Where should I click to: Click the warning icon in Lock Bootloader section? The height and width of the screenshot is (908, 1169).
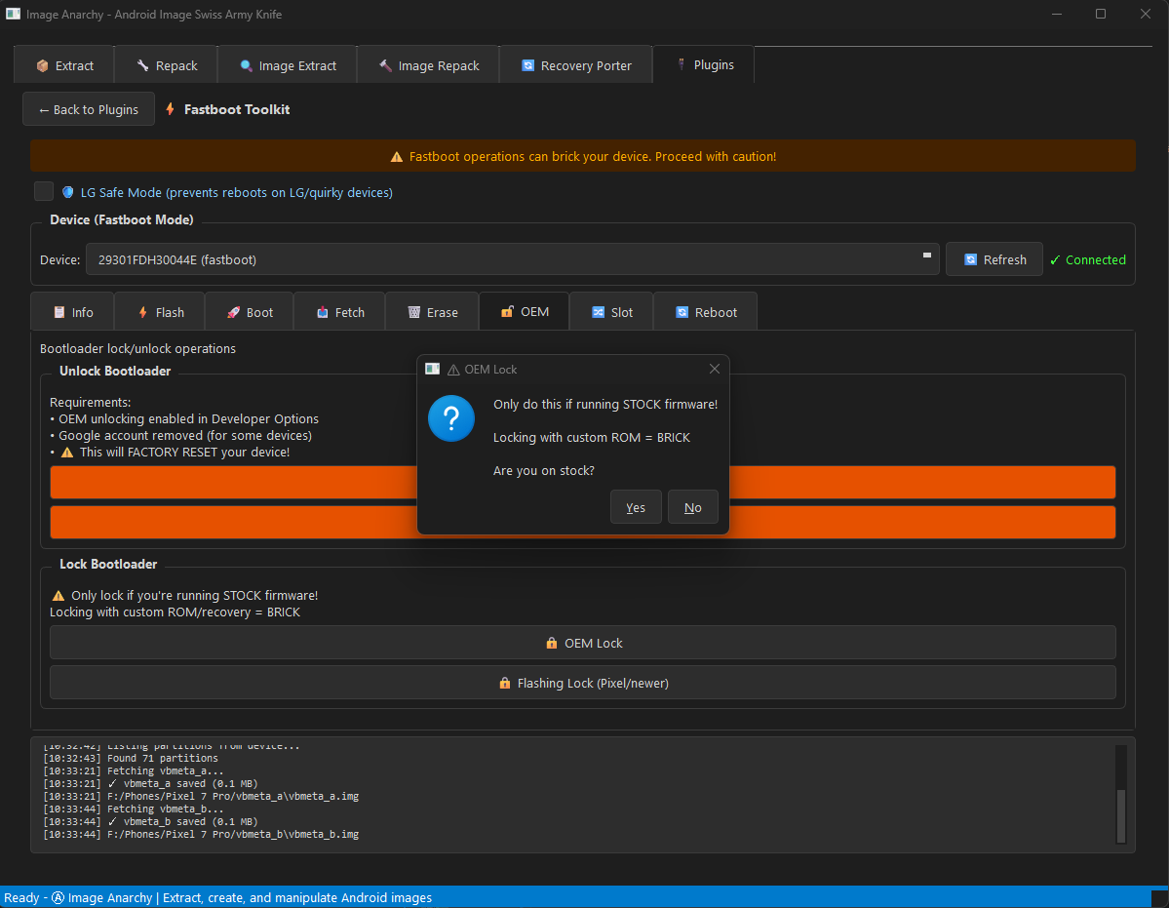[58, 595]
